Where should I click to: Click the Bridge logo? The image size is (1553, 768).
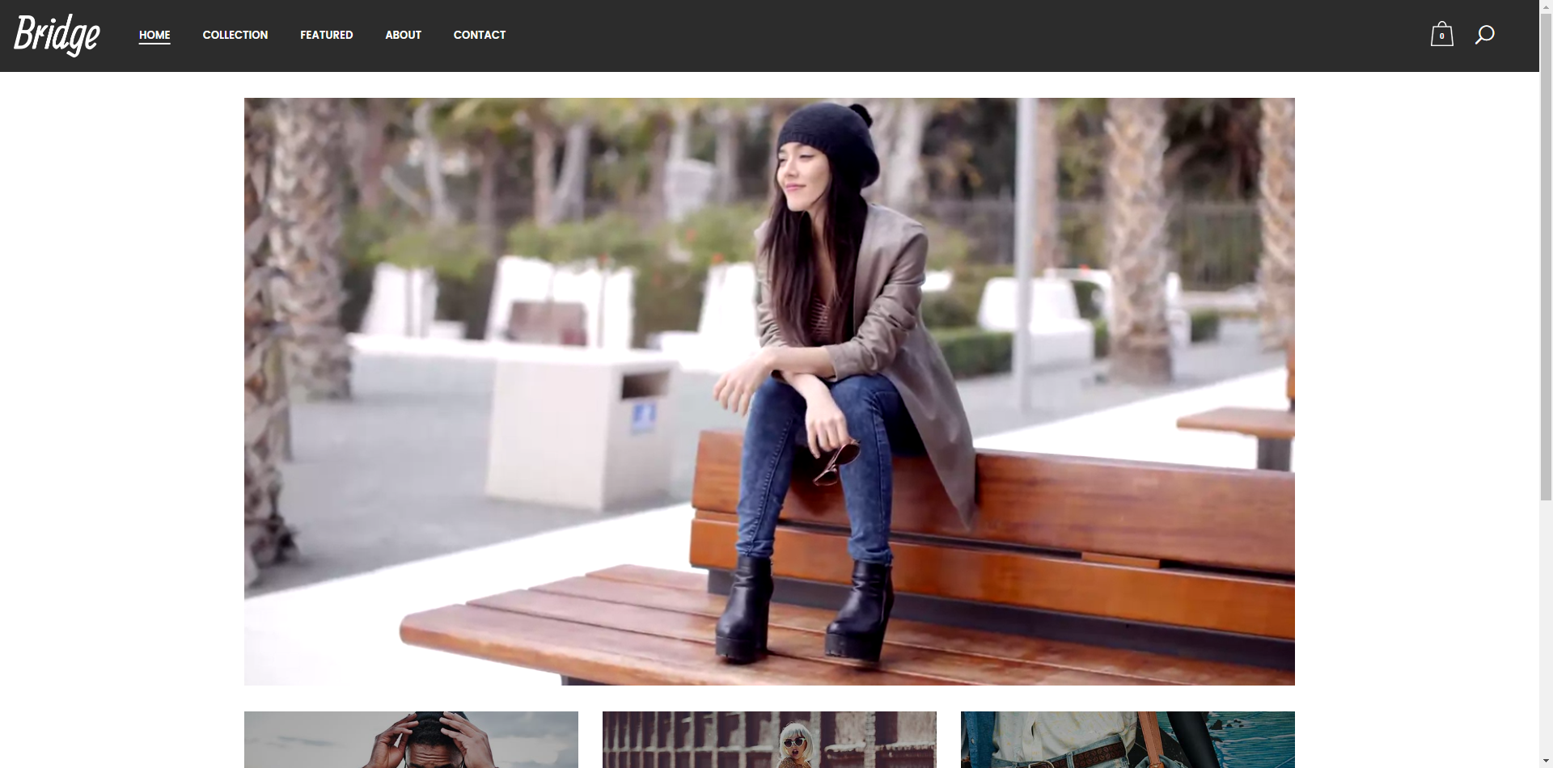tap(57, 36)
